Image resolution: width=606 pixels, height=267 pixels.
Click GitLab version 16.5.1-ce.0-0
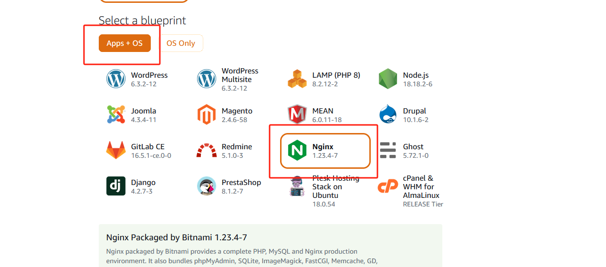coord(151,155)
